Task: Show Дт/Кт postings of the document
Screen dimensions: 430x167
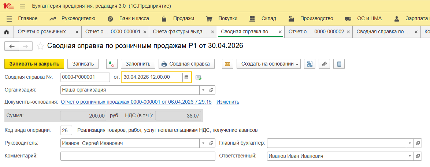Action: (112, 64)
